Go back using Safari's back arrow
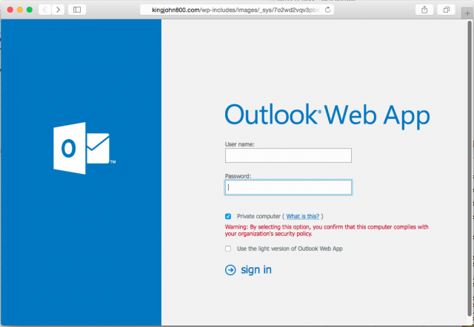Image resolution: width=474 pixels, height=327 pixels. (45, 10)
